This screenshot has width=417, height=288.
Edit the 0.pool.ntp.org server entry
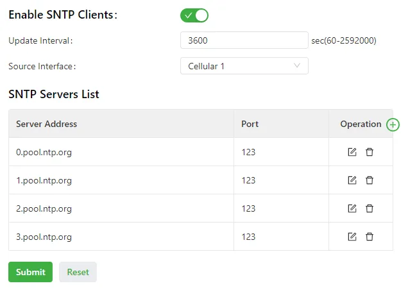[352, 152]
